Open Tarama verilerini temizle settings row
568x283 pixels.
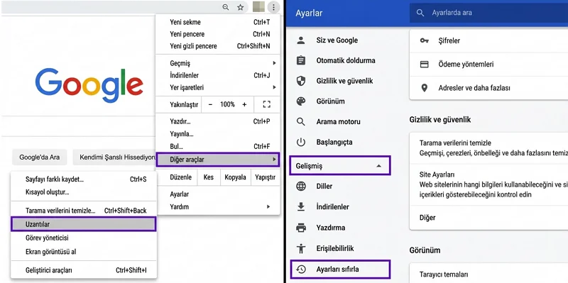488,148
